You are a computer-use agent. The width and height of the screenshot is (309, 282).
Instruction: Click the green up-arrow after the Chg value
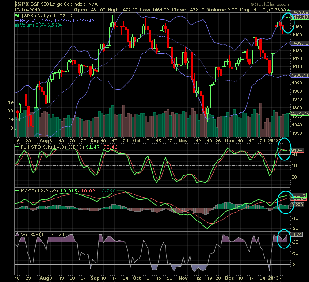288,10
